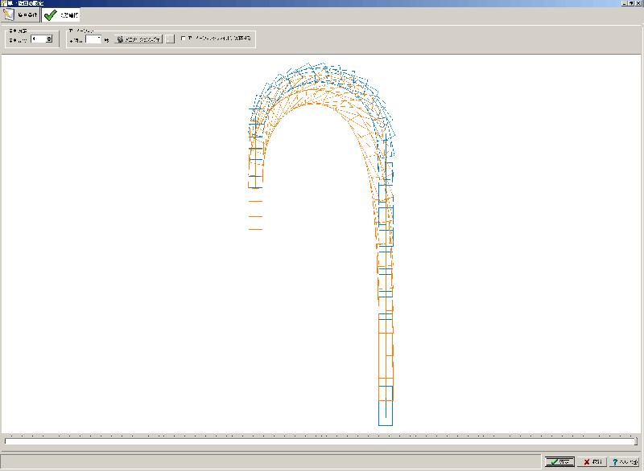Open help with the blue question mark button
Screen dimensions: 644x471
pos(625,462)
